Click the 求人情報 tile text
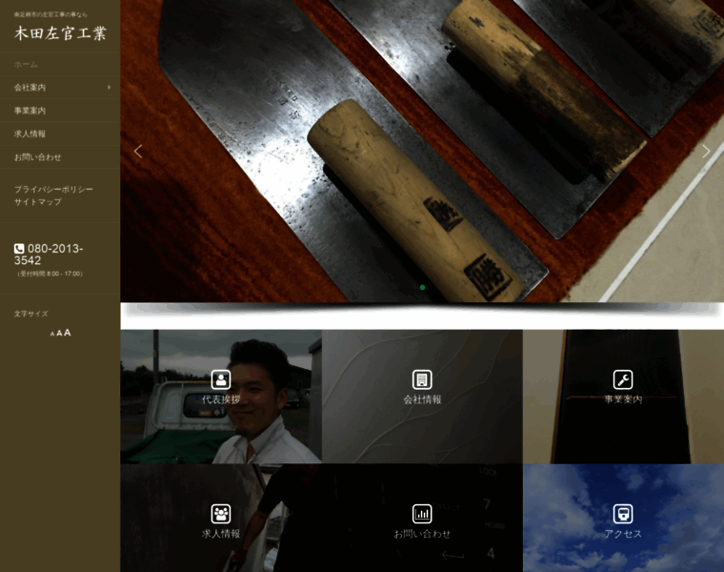The image size is (724, 572). pos(221,534)
